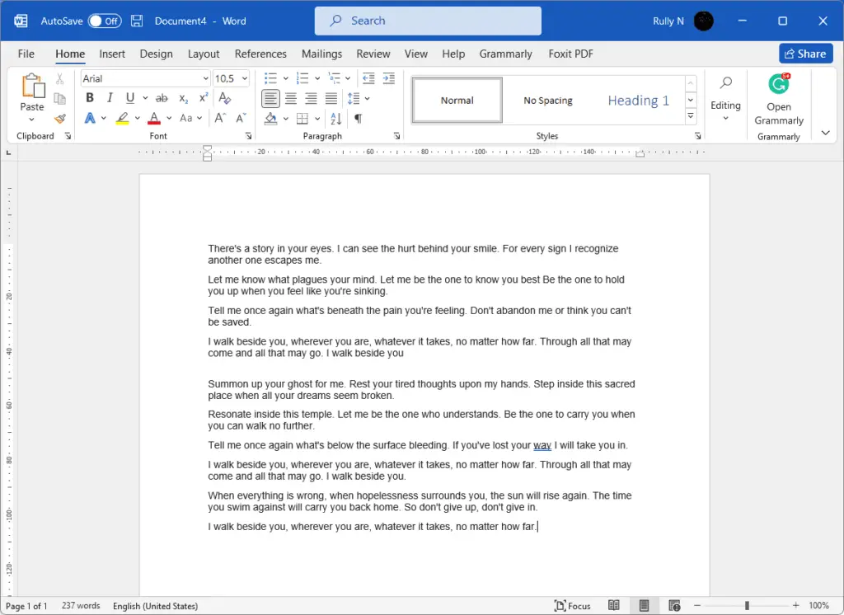
Task: Apply italic formatting
Action: tap(108, 97)
